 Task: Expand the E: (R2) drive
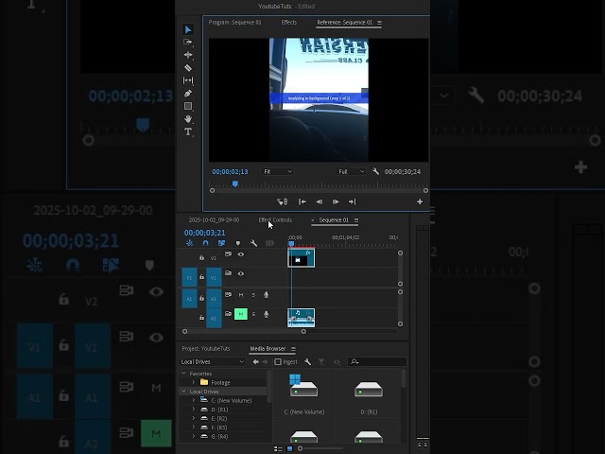point(194,418)
